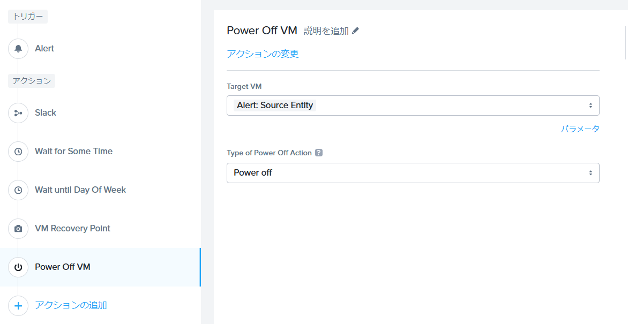The image size is (628, 324).
Task: Select the VM Recovery Point label
Action: (x=72, y=228)
